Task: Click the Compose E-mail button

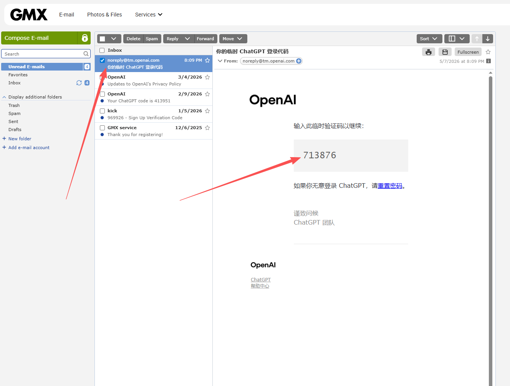Action: coord(39,38)
